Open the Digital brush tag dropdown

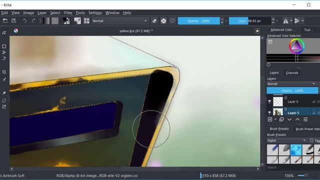click(x=286, y=140)
